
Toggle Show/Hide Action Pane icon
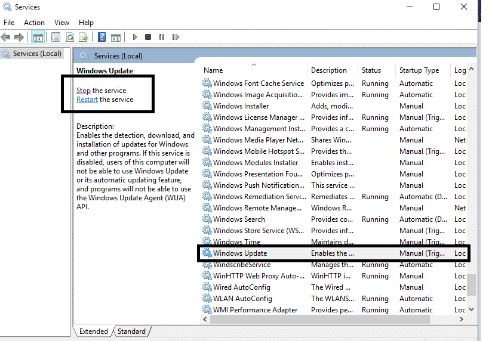[x=116, y=38]
